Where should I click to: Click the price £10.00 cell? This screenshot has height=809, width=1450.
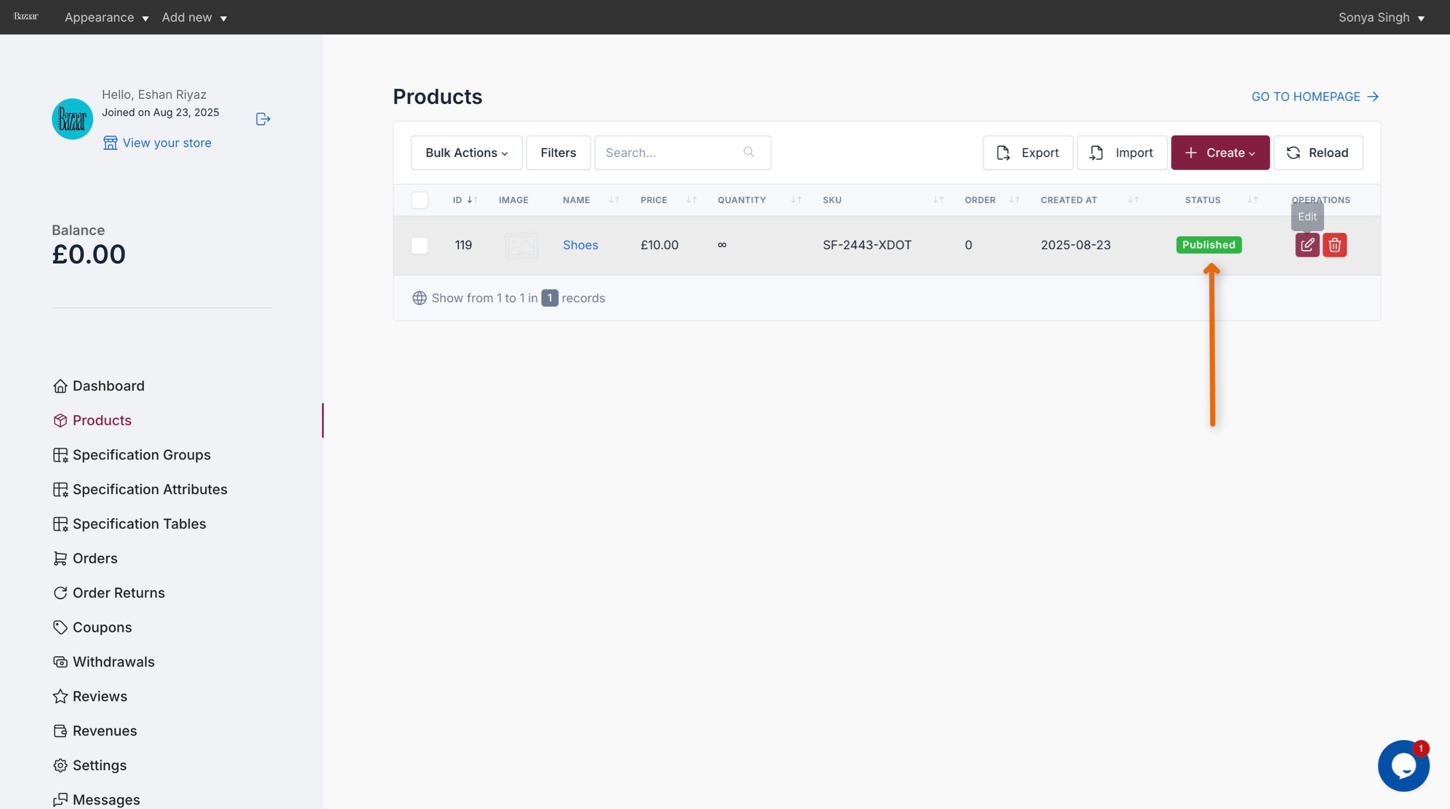tap(659, 245)
